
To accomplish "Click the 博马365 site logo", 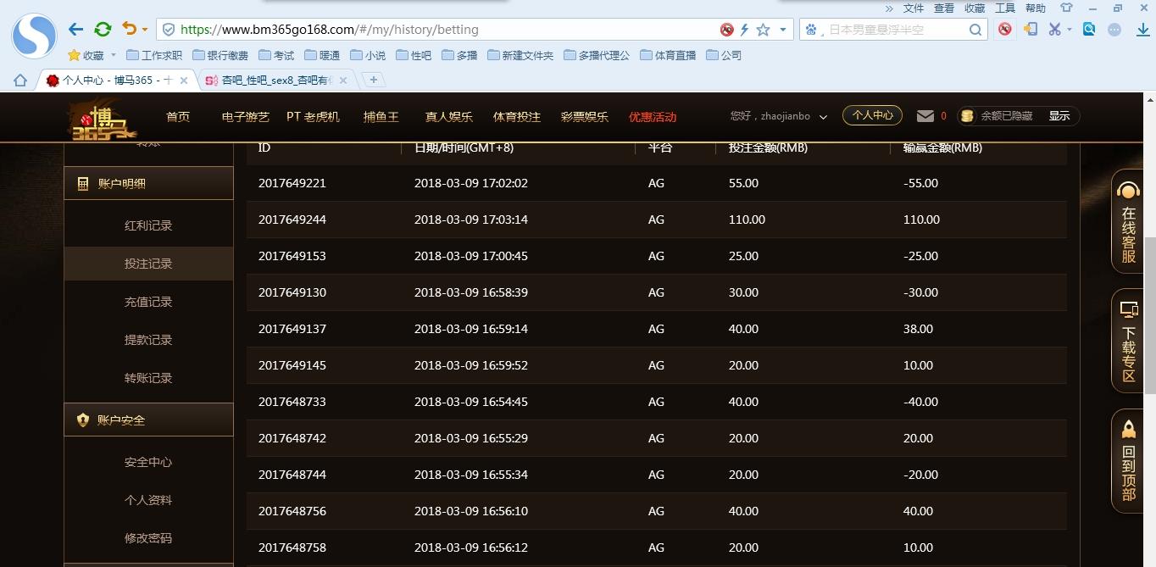I will [103, 120].
